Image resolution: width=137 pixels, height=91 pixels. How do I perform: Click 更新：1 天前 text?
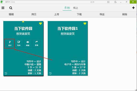pyautogui.click(x=35, y=73)
